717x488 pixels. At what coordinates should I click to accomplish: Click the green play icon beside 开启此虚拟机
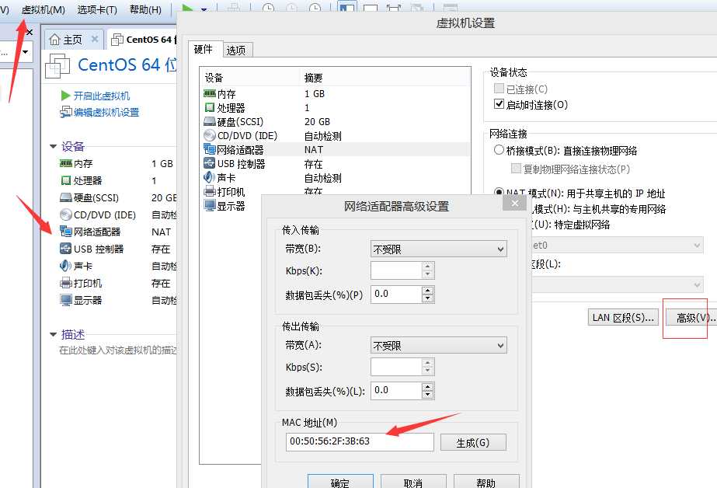pos(65,96)
